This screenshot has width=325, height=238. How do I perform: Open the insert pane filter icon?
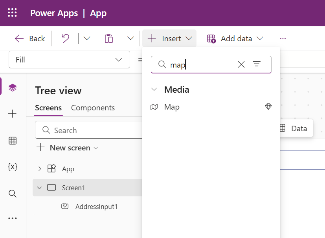tap(257, 64)
